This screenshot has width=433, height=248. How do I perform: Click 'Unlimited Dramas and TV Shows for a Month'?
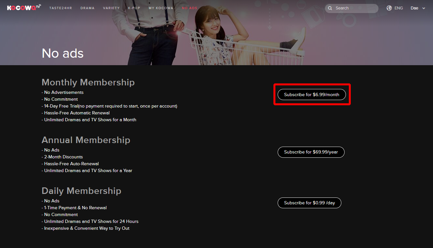point(89,120)
